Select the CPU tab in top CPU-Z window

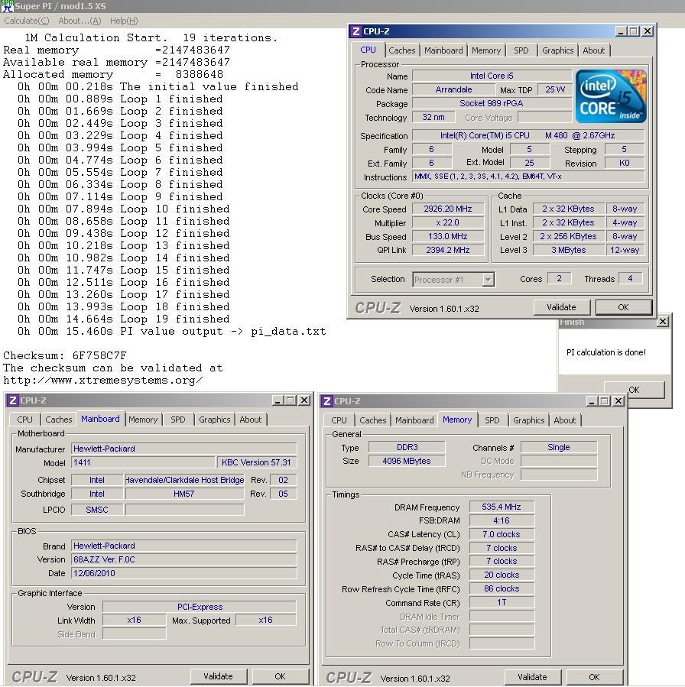click(368, 50)
